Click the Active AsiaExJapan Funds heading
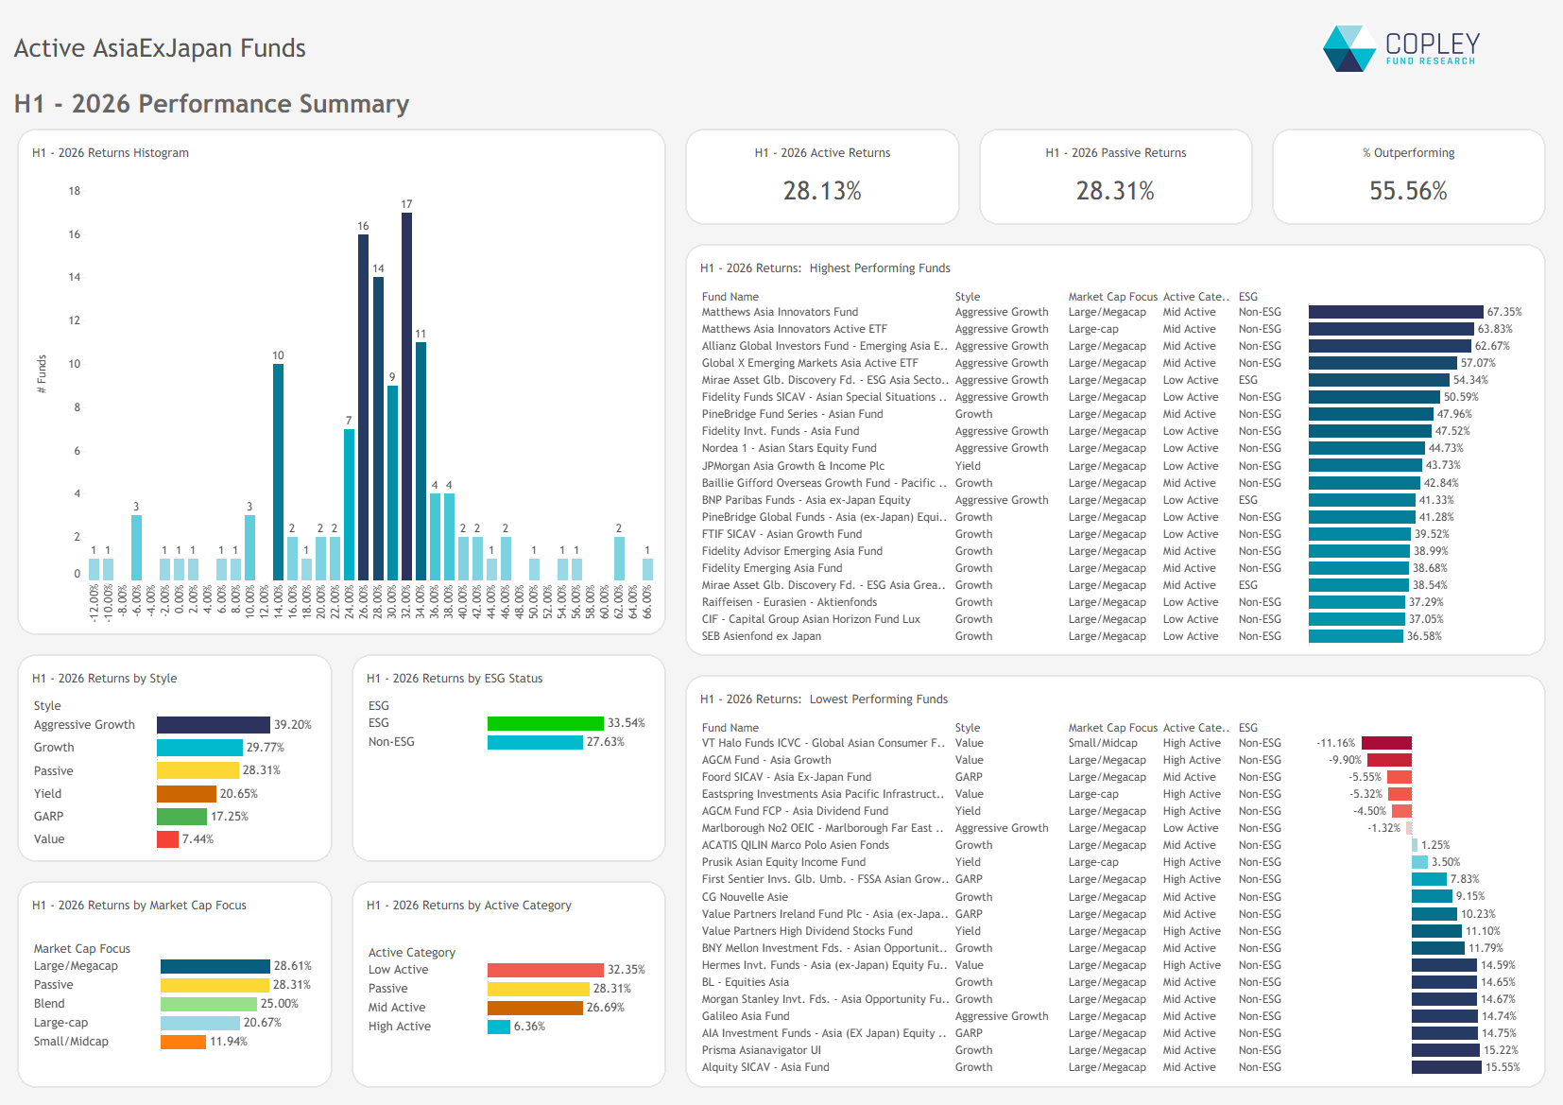 pyautogui.click(x=160, y=48)
